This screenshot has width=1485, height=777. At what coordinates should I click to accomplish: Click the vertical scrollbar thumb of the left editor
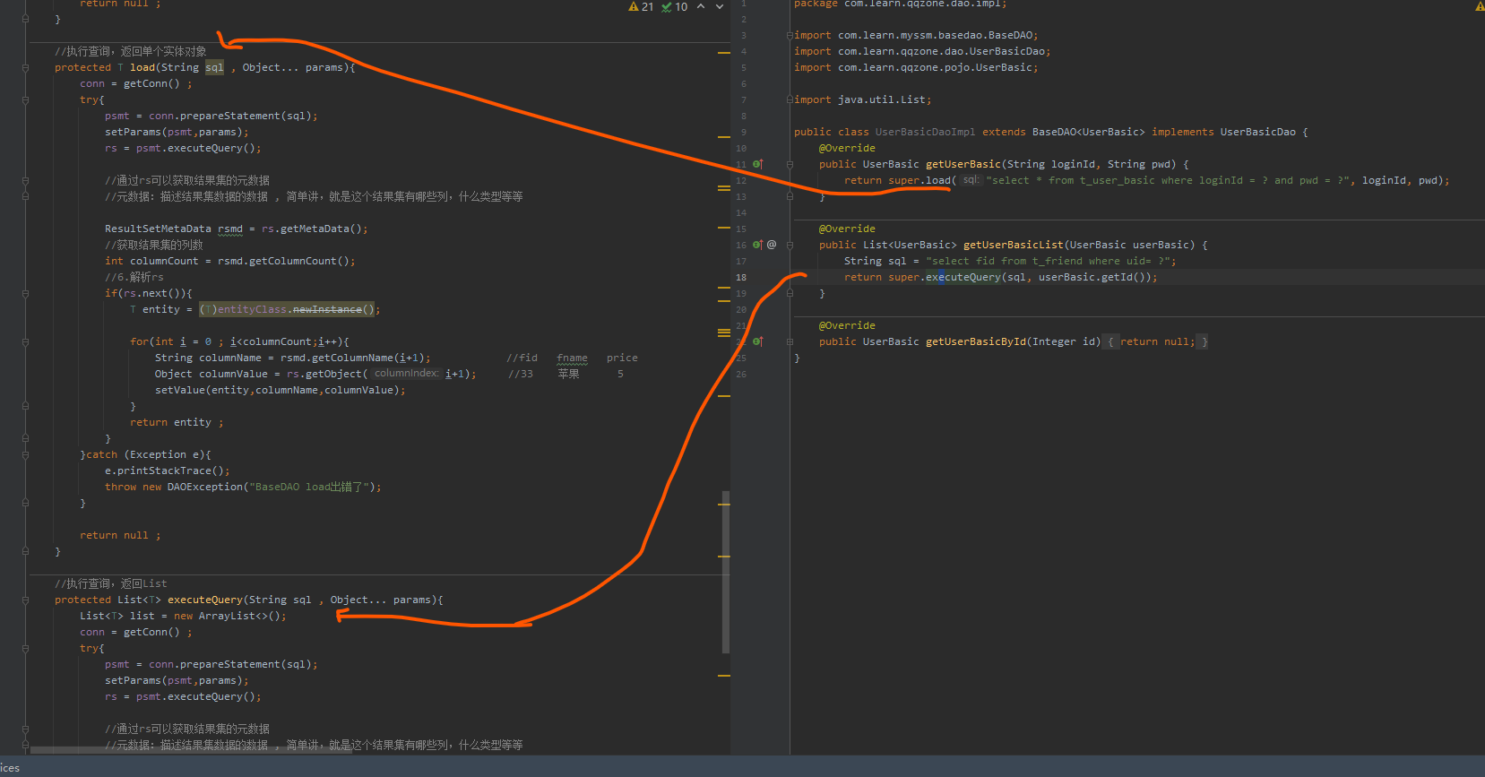[x=725, y=572]
